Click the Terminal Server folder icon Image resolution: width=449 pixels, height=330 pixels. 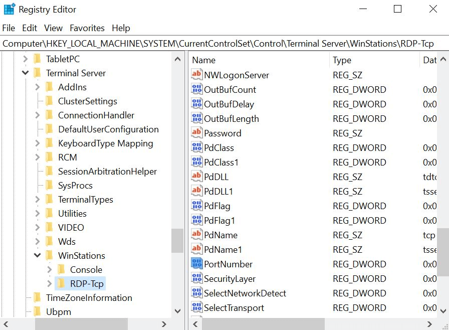click(x=37, y=73)
